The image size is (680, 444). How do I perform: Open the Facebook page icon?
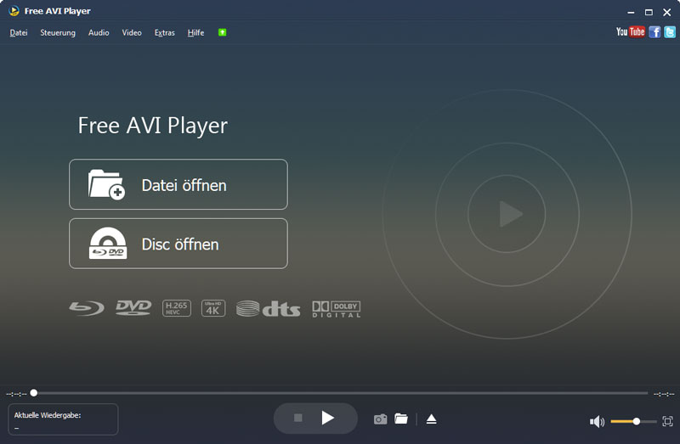(654, 32)
